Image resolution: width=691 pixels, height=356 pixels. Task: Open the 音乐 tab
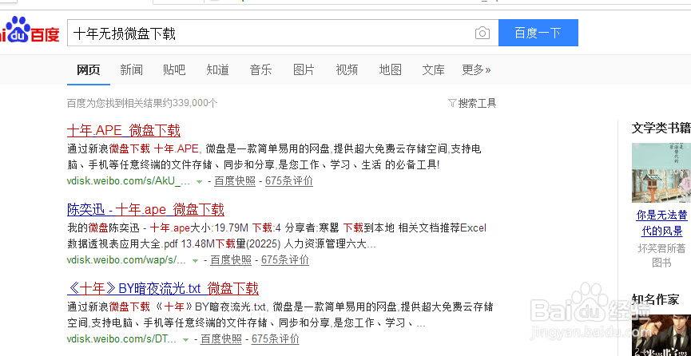261,69
